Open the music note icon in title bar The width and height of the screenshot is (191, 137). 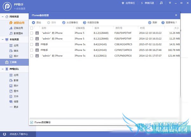pyautogui.click(x=161, y=3)
